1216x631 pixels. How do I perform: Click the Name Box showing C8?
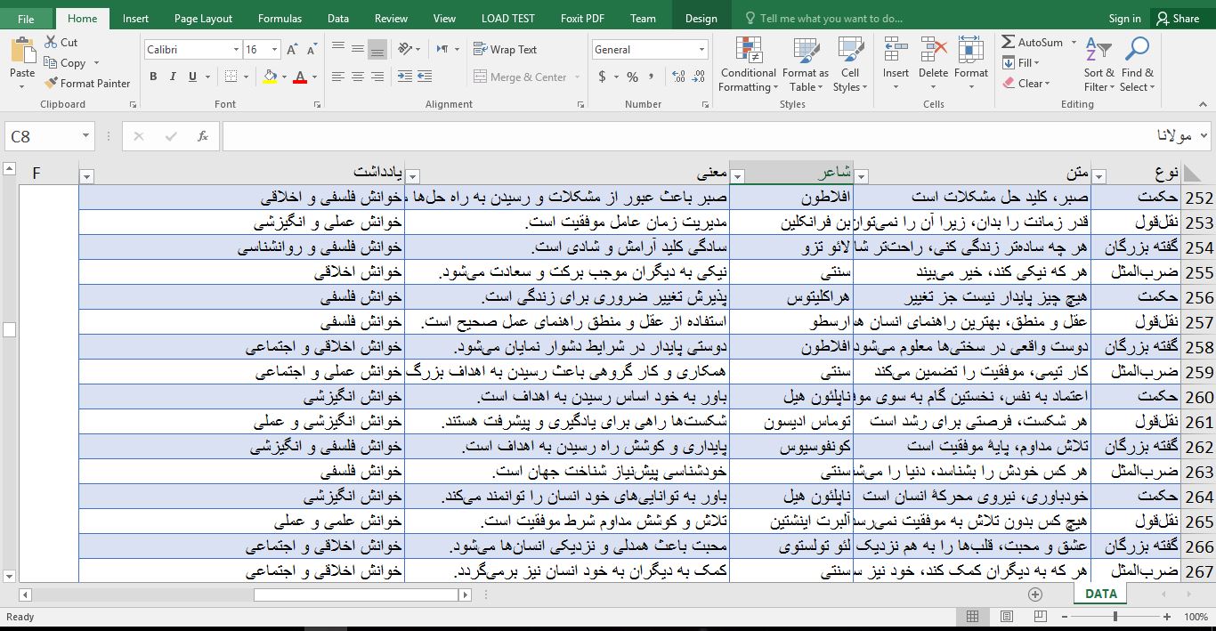(x=43, y=136)
